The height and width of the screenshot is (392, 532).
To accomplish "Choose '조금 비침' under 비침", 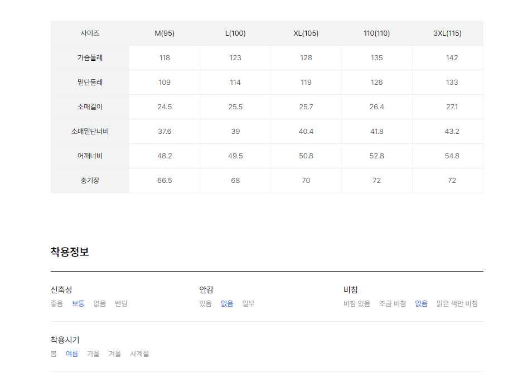I will [x=393, y=303].
